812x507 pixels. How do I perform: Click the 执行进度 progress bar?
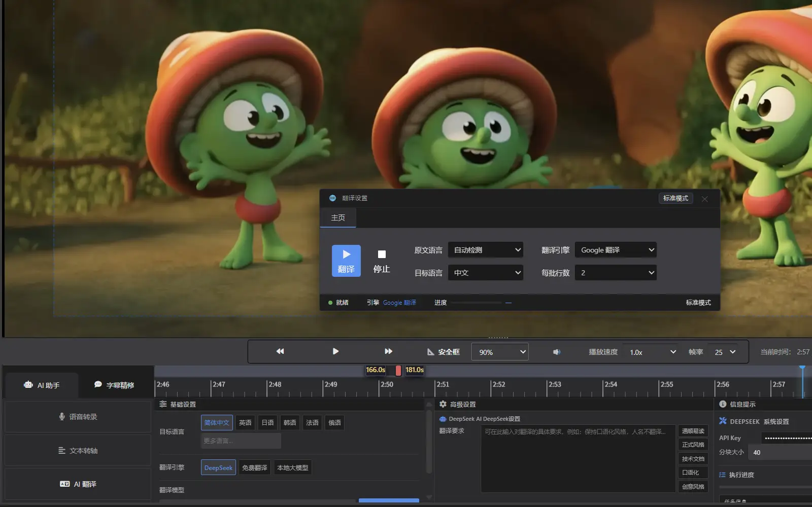(765, 487)
